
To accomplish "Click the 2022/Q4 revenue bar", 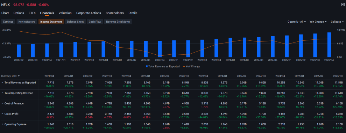I will [160, 49].
